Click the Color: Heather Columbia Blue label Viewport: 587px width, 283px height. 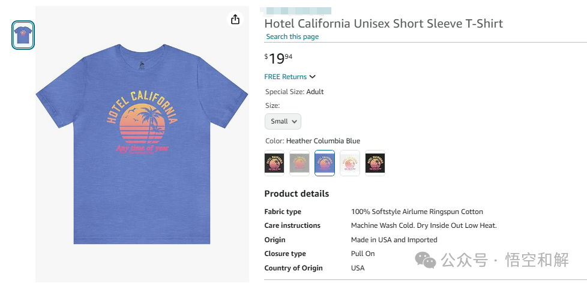pyautogui.click(x=312, y=141)
